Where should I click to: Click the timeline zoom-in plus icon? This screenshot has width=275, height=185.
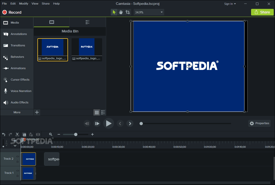click(92, 135)
